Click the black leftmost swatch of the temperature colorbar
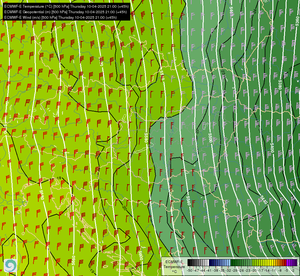300x276 pixels. click(x=189, y=263)
